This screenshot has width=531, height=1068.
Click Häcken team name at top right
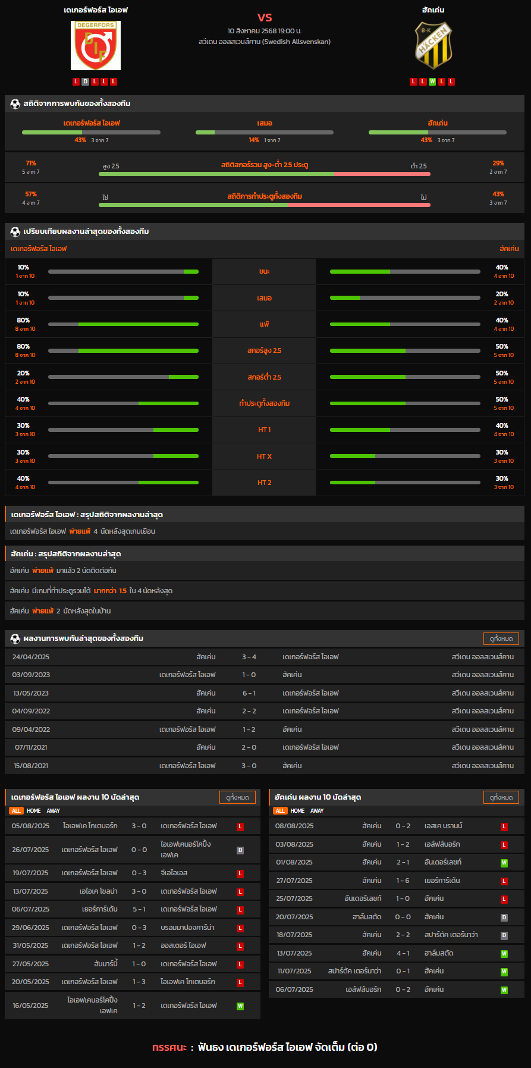point(433,10)
